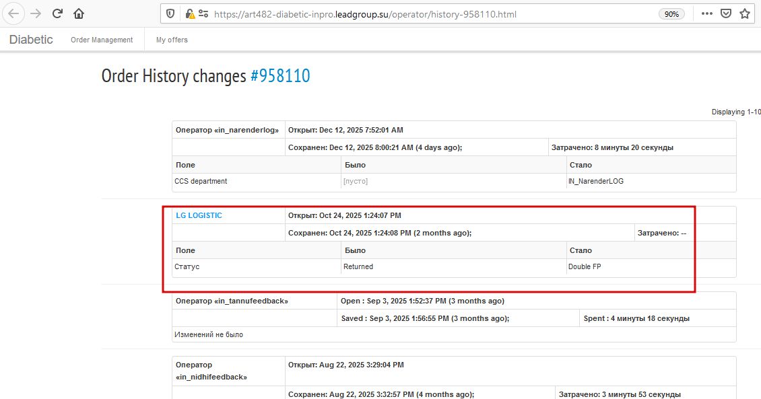The height and width of the screenshot is (399, 761).
Task: Go back to the previous page
Action: click(x=13, y=13)
